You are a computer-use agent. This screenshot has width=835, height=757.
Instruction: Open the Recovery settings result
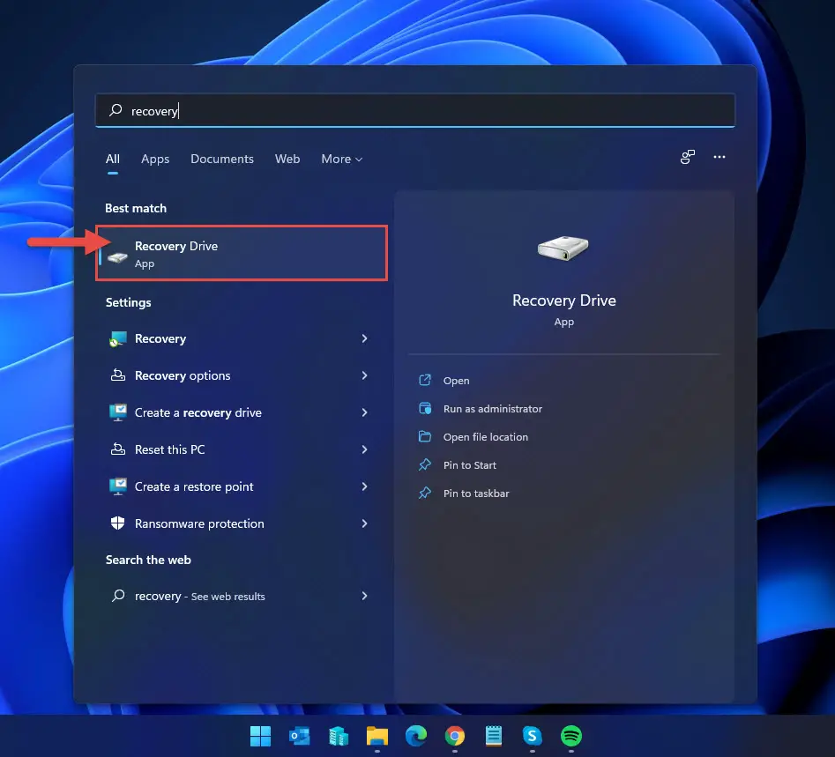[x=239, y=338]
